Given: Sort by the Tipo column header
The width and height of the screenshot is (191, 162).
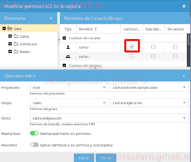Looking at the screenshot, I should click(68, 29).
